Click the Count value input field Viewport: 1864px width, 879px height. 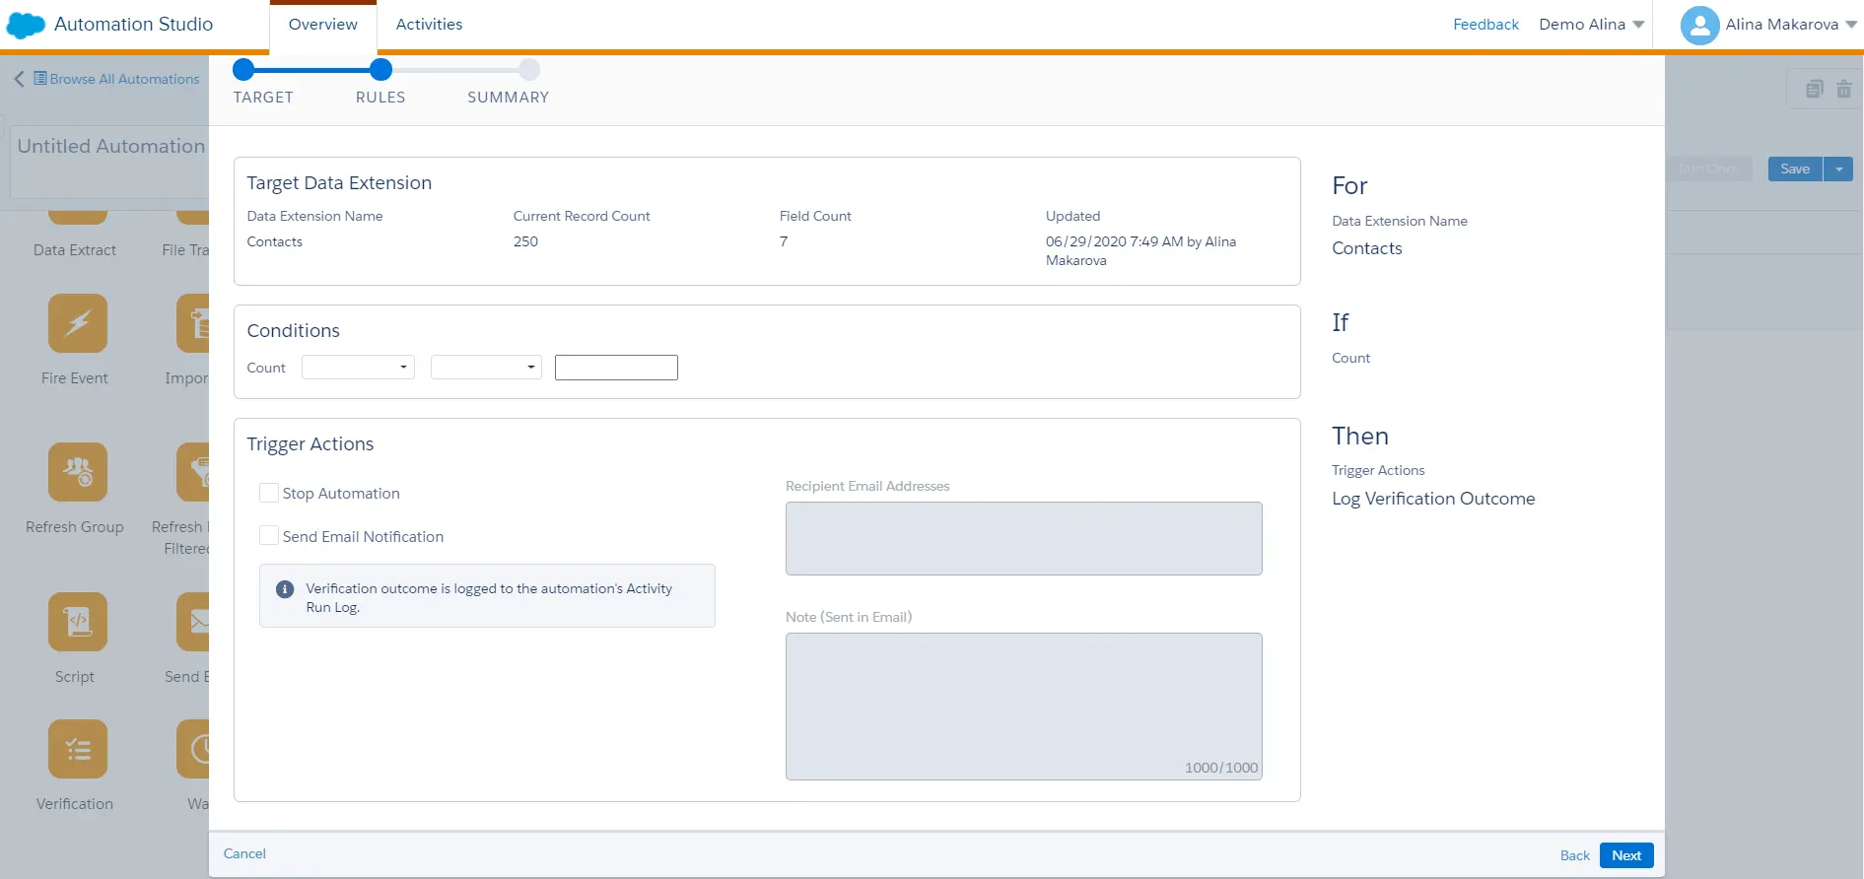tap(616, 368)
